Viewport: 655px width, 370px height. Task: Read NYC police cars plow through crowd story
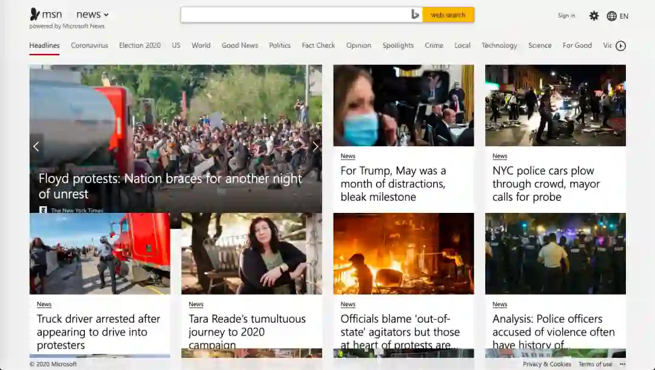[x=546, y=184]
